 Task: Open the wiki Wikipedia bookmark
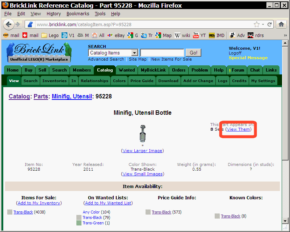click(182, 35)
